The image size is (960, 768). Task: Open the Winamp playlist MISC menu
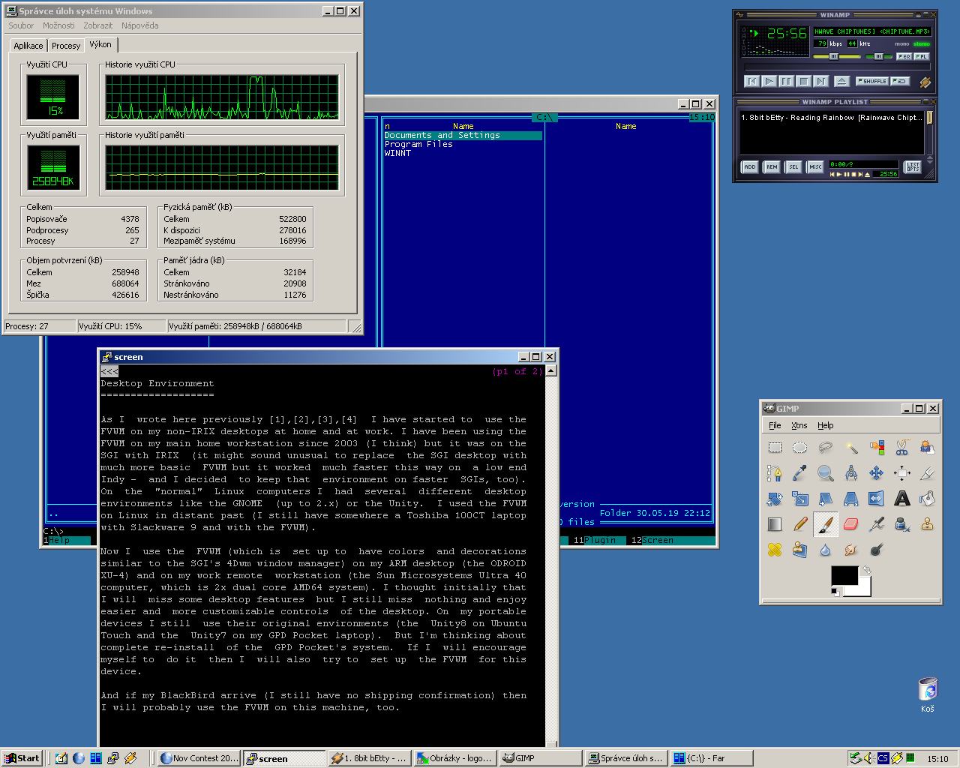815,167
